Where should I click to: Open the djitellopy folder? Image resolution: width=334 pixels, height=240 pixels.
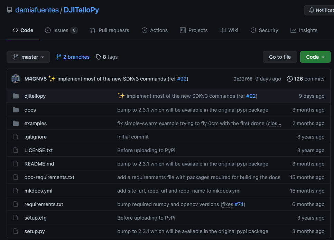(x=35, y=96)
